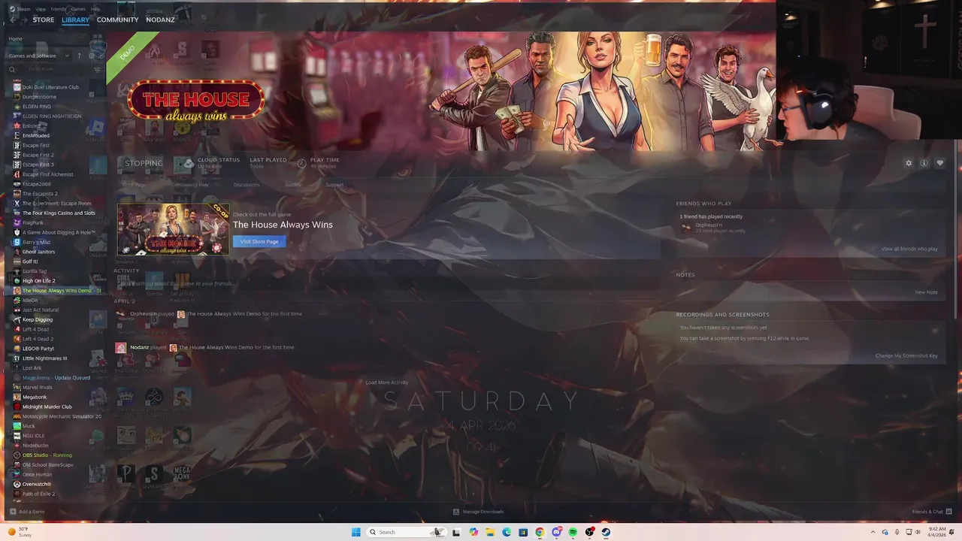Select ELDEN RING NIGHTREIGN entry
Image resolution: width=962 pixels, height=541 pixels.
pyautogui.click(x=52, y=116)
